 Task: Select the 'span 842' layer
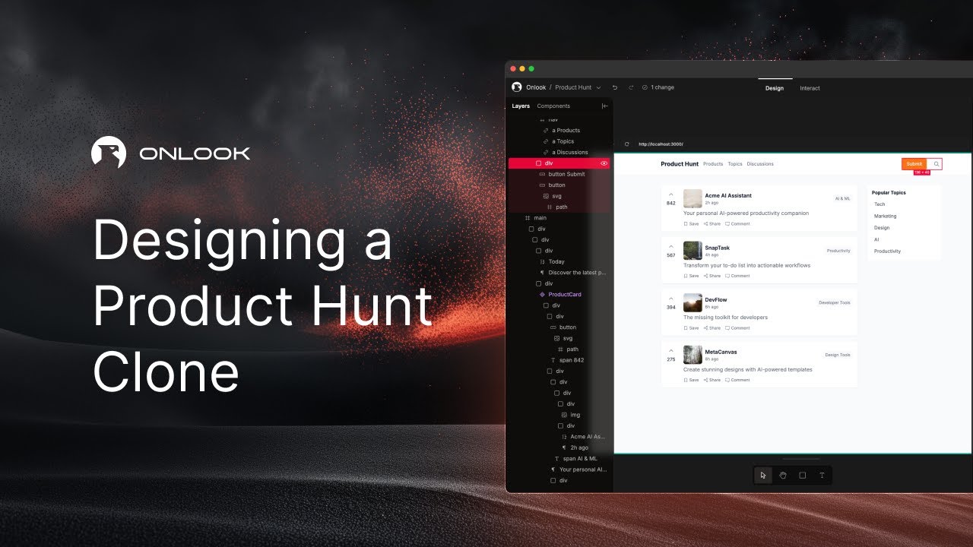pyautogui.click(x=573, y=360)
